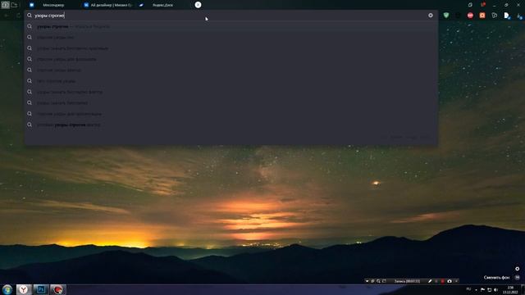Click the red bookmark icon in the title bar

pos(482,5)
